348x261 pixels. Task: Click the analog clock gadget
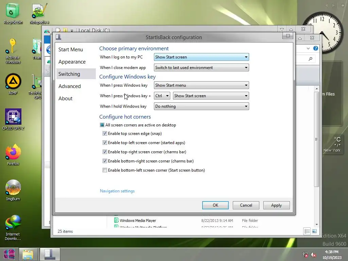click(323, 32)
